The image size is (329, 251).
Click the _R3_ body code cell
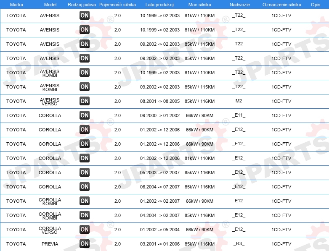click(239, 244)
